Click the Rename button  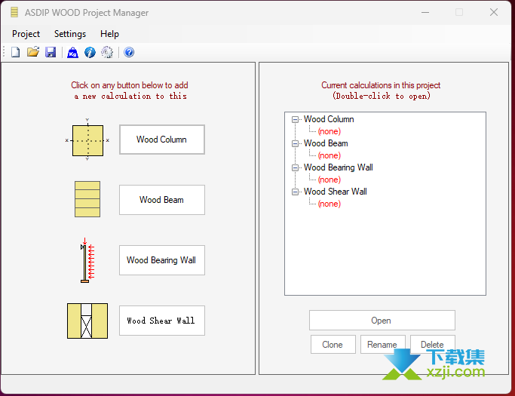tap(382, 345)
